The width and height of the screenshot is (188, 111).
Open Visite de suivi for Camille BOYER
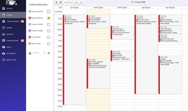(122, 32)
